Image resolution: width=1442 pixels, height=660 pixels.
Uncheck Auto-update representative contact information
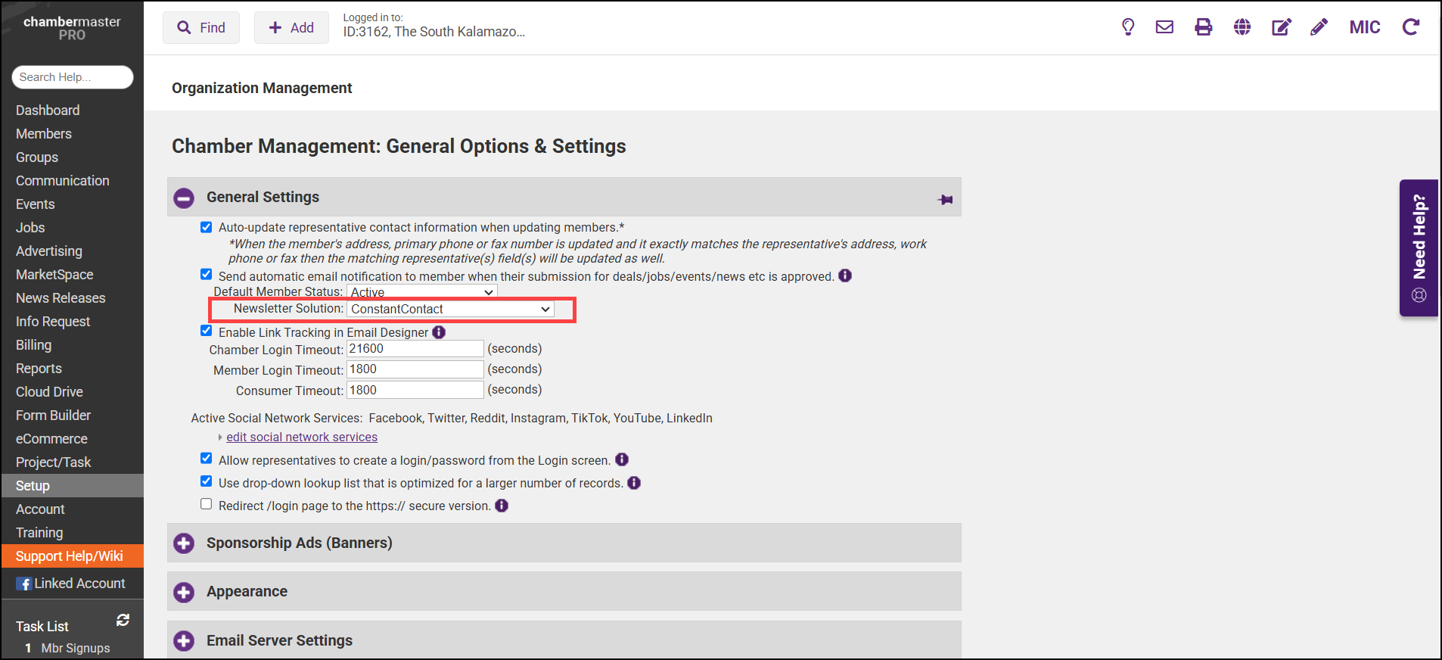tap(206, 227)
